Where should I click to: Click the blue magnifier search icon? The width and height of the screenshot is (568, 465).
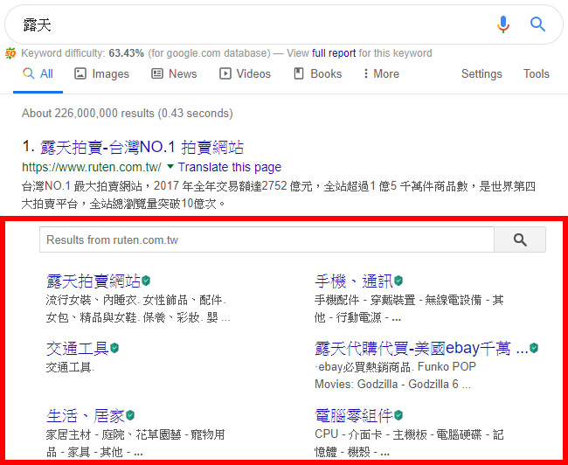(x=537, y=24)
